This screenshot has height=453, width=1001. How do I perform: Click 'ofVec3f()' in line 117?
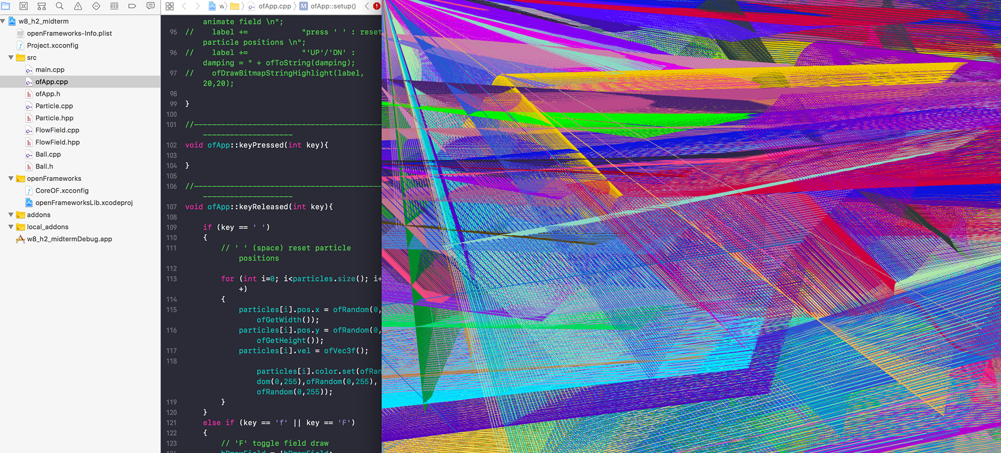(x=344, y=351)
